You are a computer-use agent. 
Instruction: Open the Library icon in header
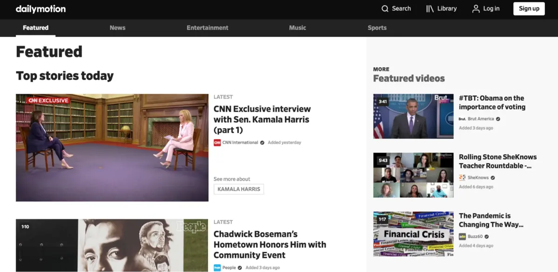pos(430,9)
